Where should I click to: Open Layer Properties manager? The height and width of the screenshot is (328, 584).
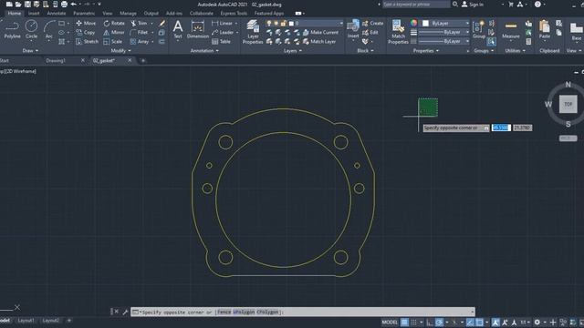point(253,32)
